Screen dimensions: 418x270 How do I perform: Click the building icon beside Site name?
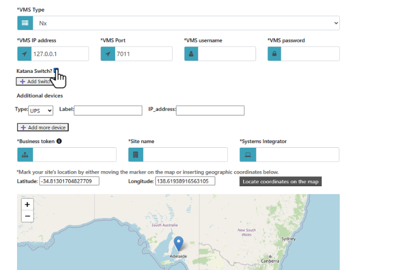(136, 155)
